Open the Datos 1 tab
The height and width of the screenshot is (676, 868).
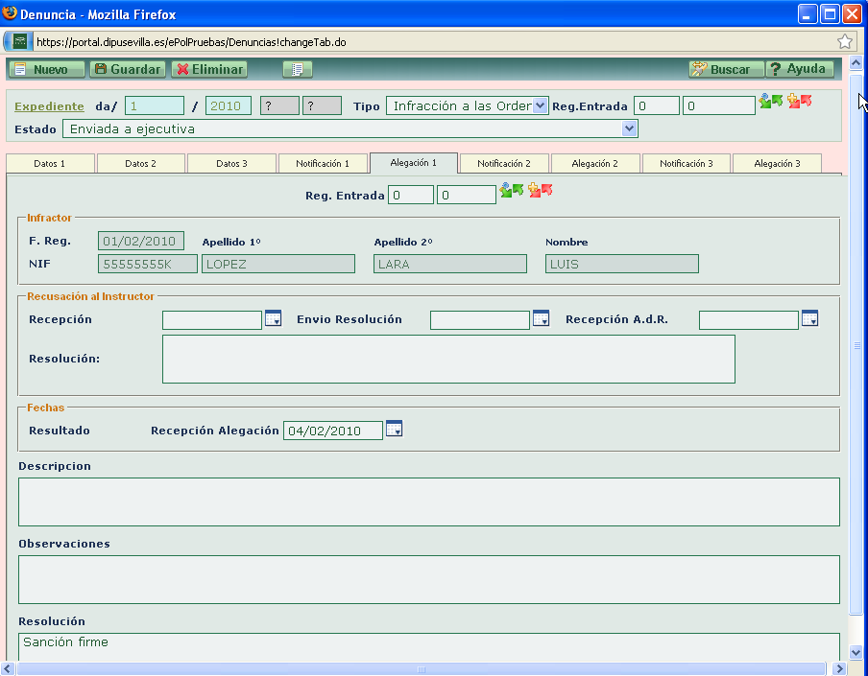coord(50,164)
